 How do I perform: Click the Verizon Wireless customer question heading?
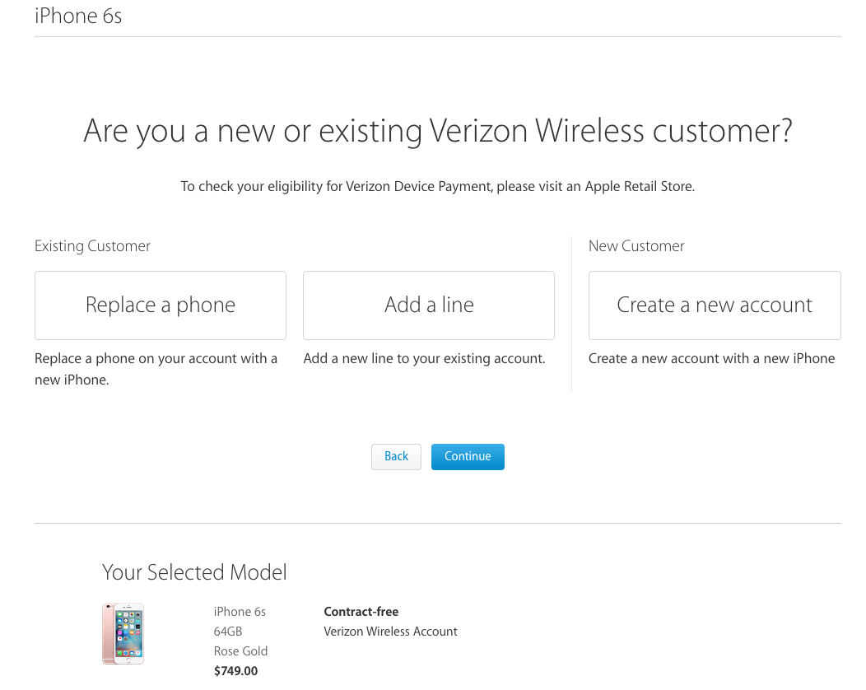pos(437,131)
